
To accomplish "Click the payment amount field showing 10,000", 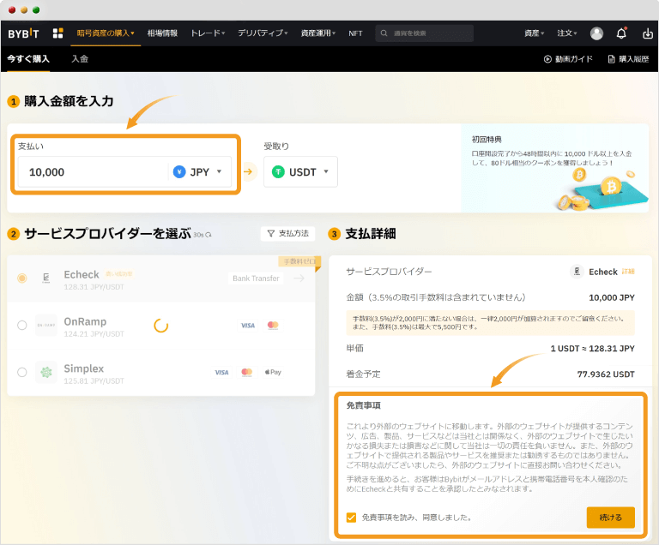I will point(93,171).
